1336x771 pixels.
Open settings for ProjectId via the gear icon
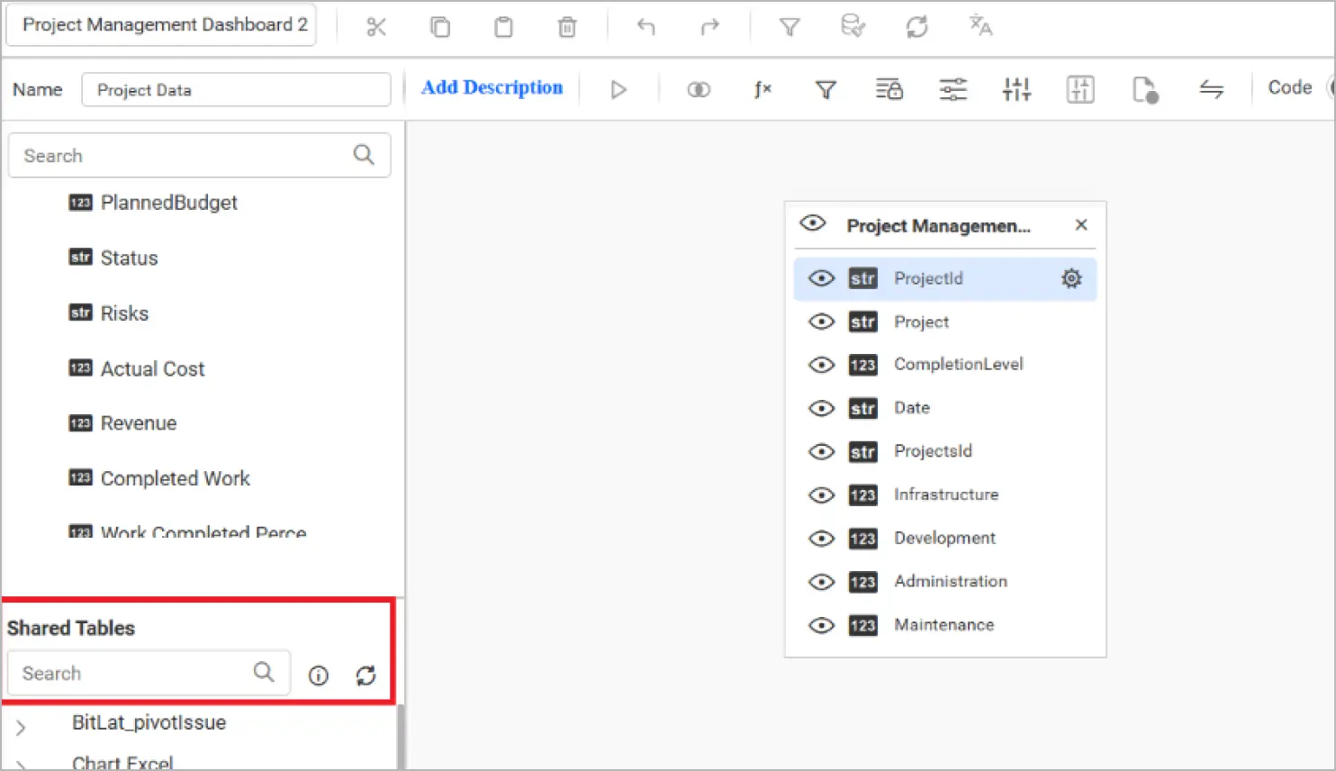(x=1070, y=278)
